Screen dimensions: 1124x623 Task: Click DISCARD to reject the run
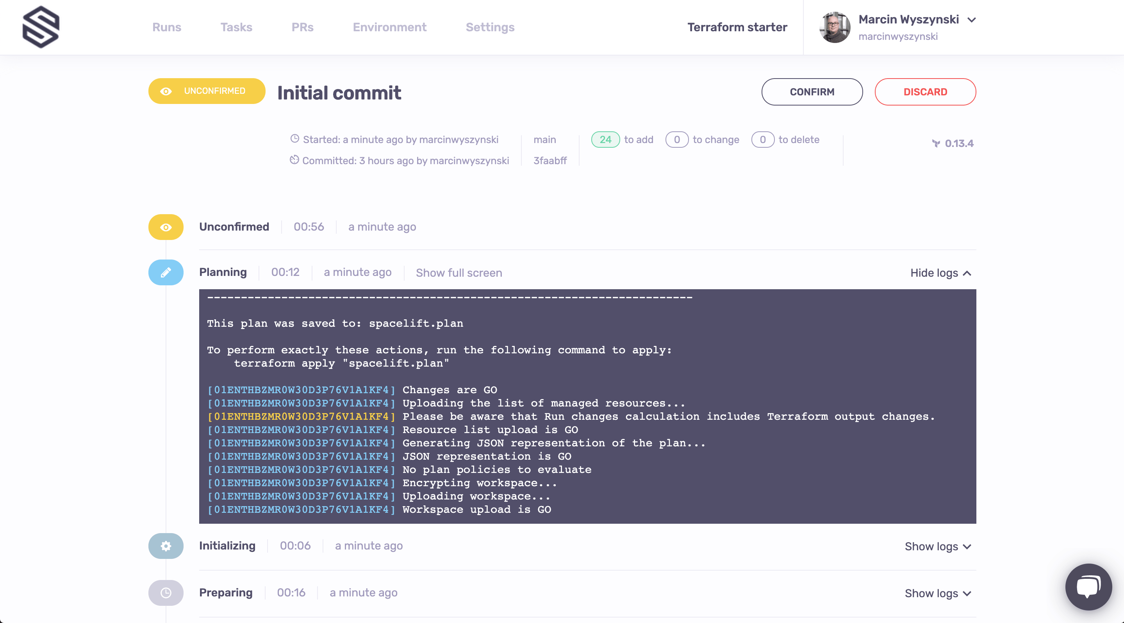point(926,91)
